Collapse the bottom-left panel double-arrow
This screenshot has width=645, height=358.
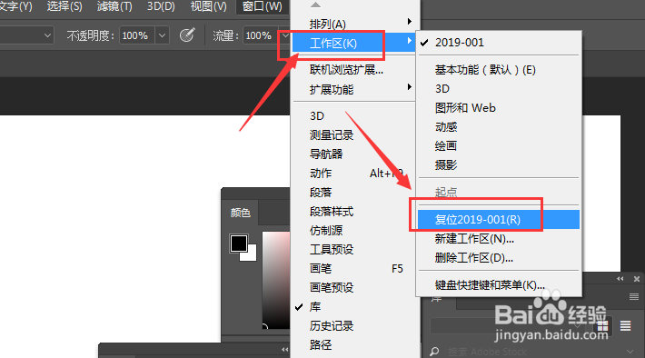(284, 349)
